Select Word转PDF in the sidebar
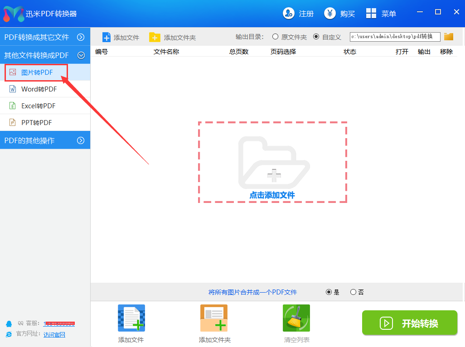The image size is (465, 347). coord(39,89)
